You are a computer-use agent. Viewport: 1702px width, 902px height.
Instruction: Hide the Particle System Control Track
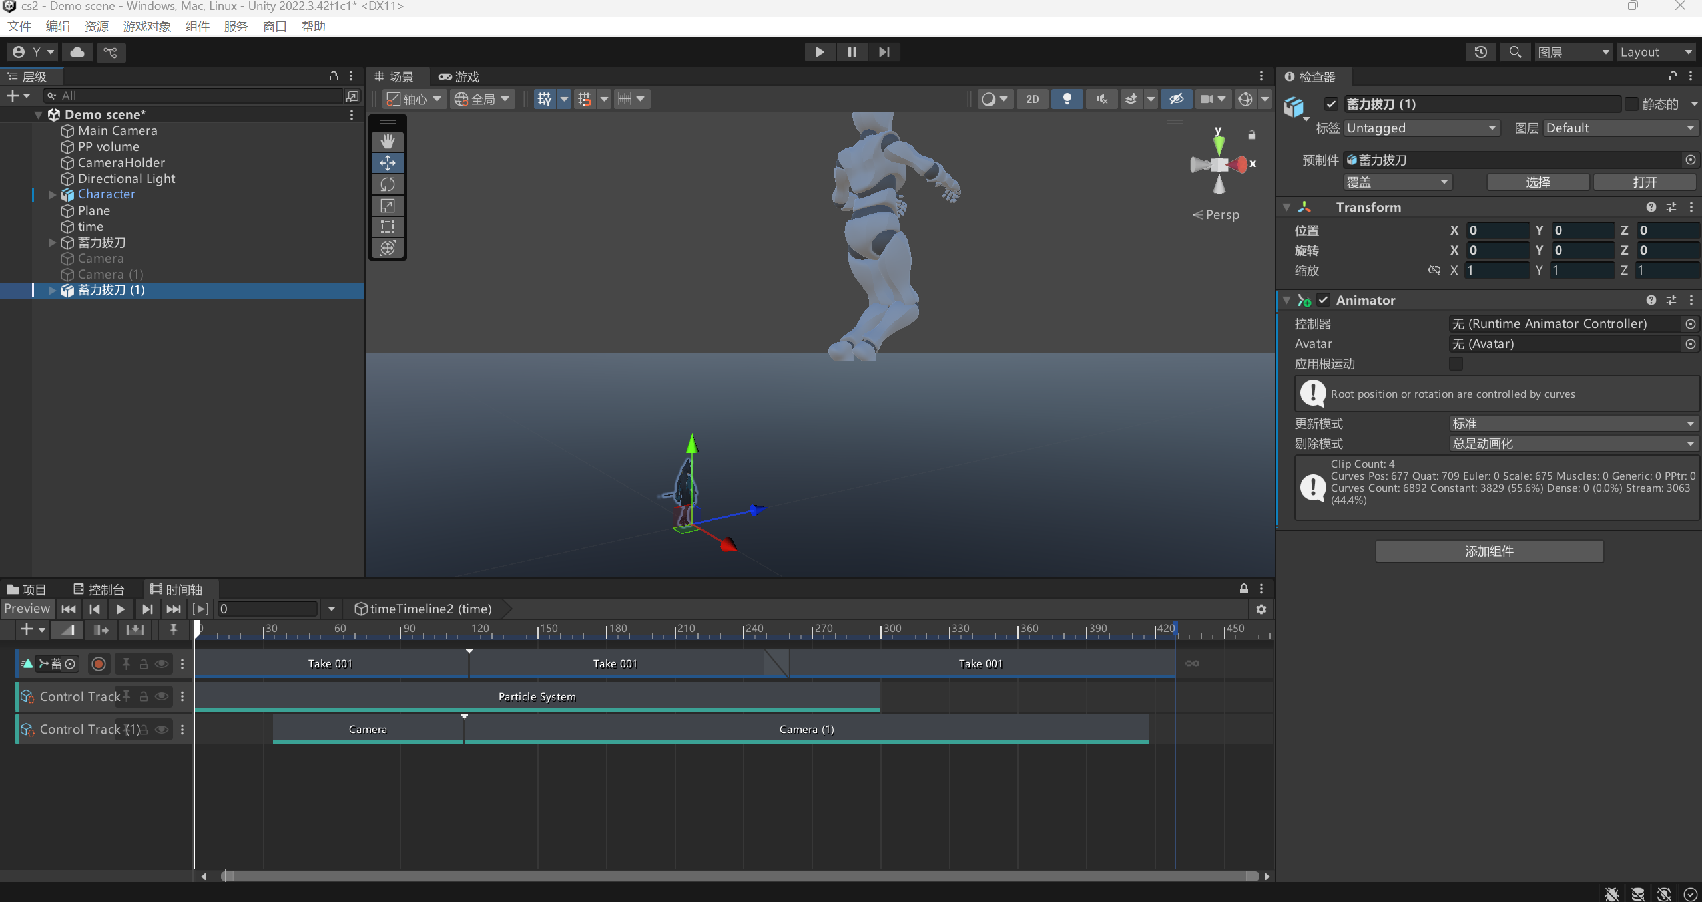pyautogui.click(x=162, y=696)
